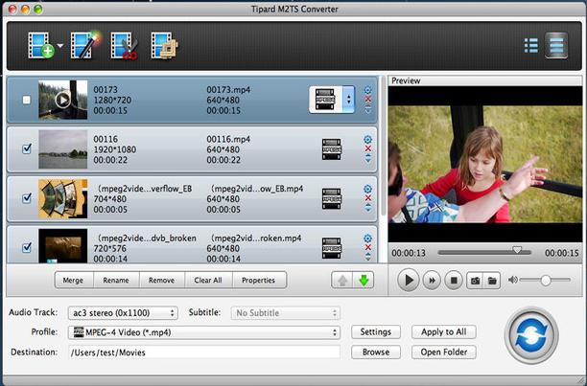Viewport: 587px width, 386px height.
Task: Open settings gear for 00173 row
Action: (368, 90)
